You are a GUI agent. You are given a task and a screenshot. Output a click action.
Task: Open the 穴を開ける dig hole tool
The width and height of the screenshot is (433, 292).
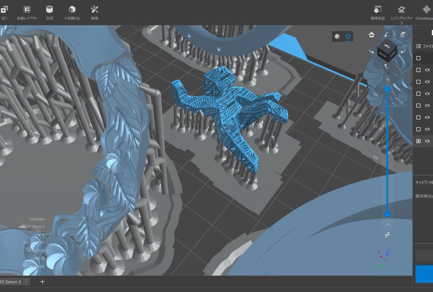72,12
